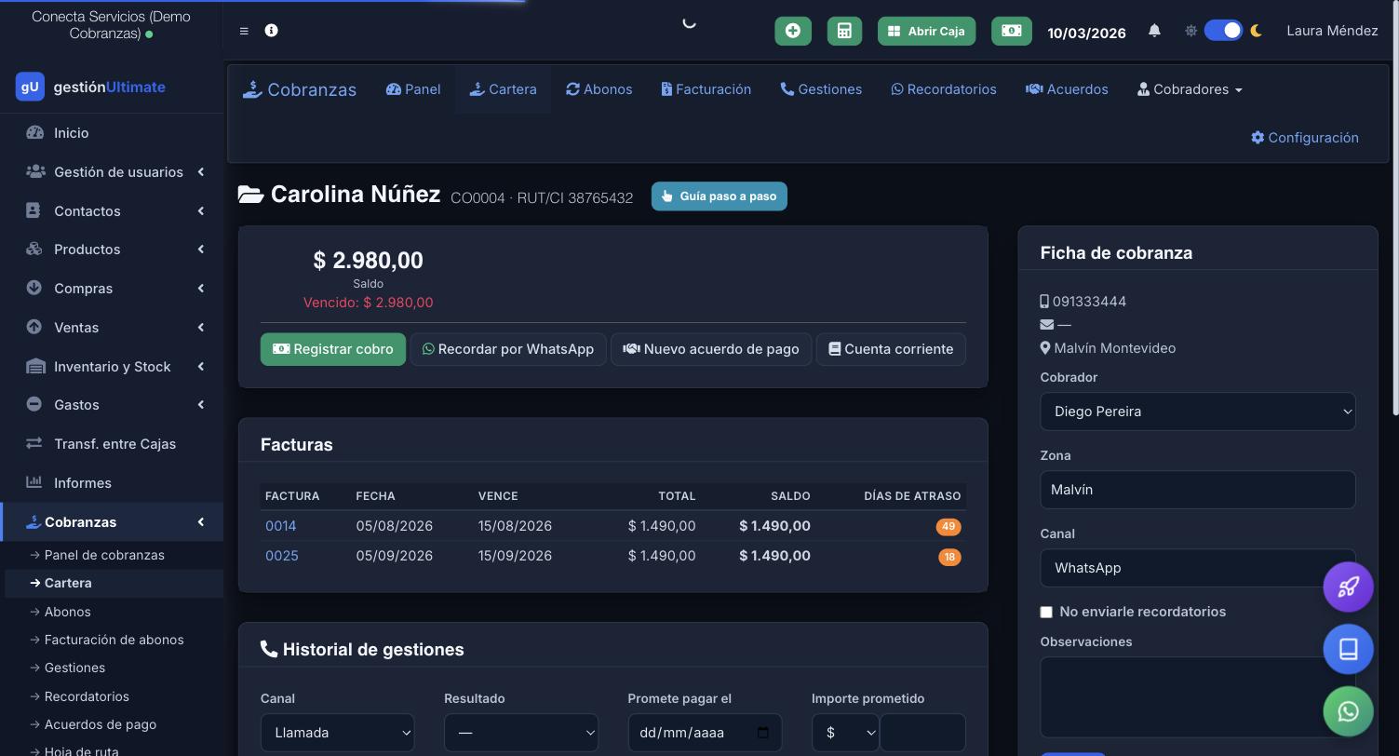Click the green cash bill icon

click(1011, 31)
